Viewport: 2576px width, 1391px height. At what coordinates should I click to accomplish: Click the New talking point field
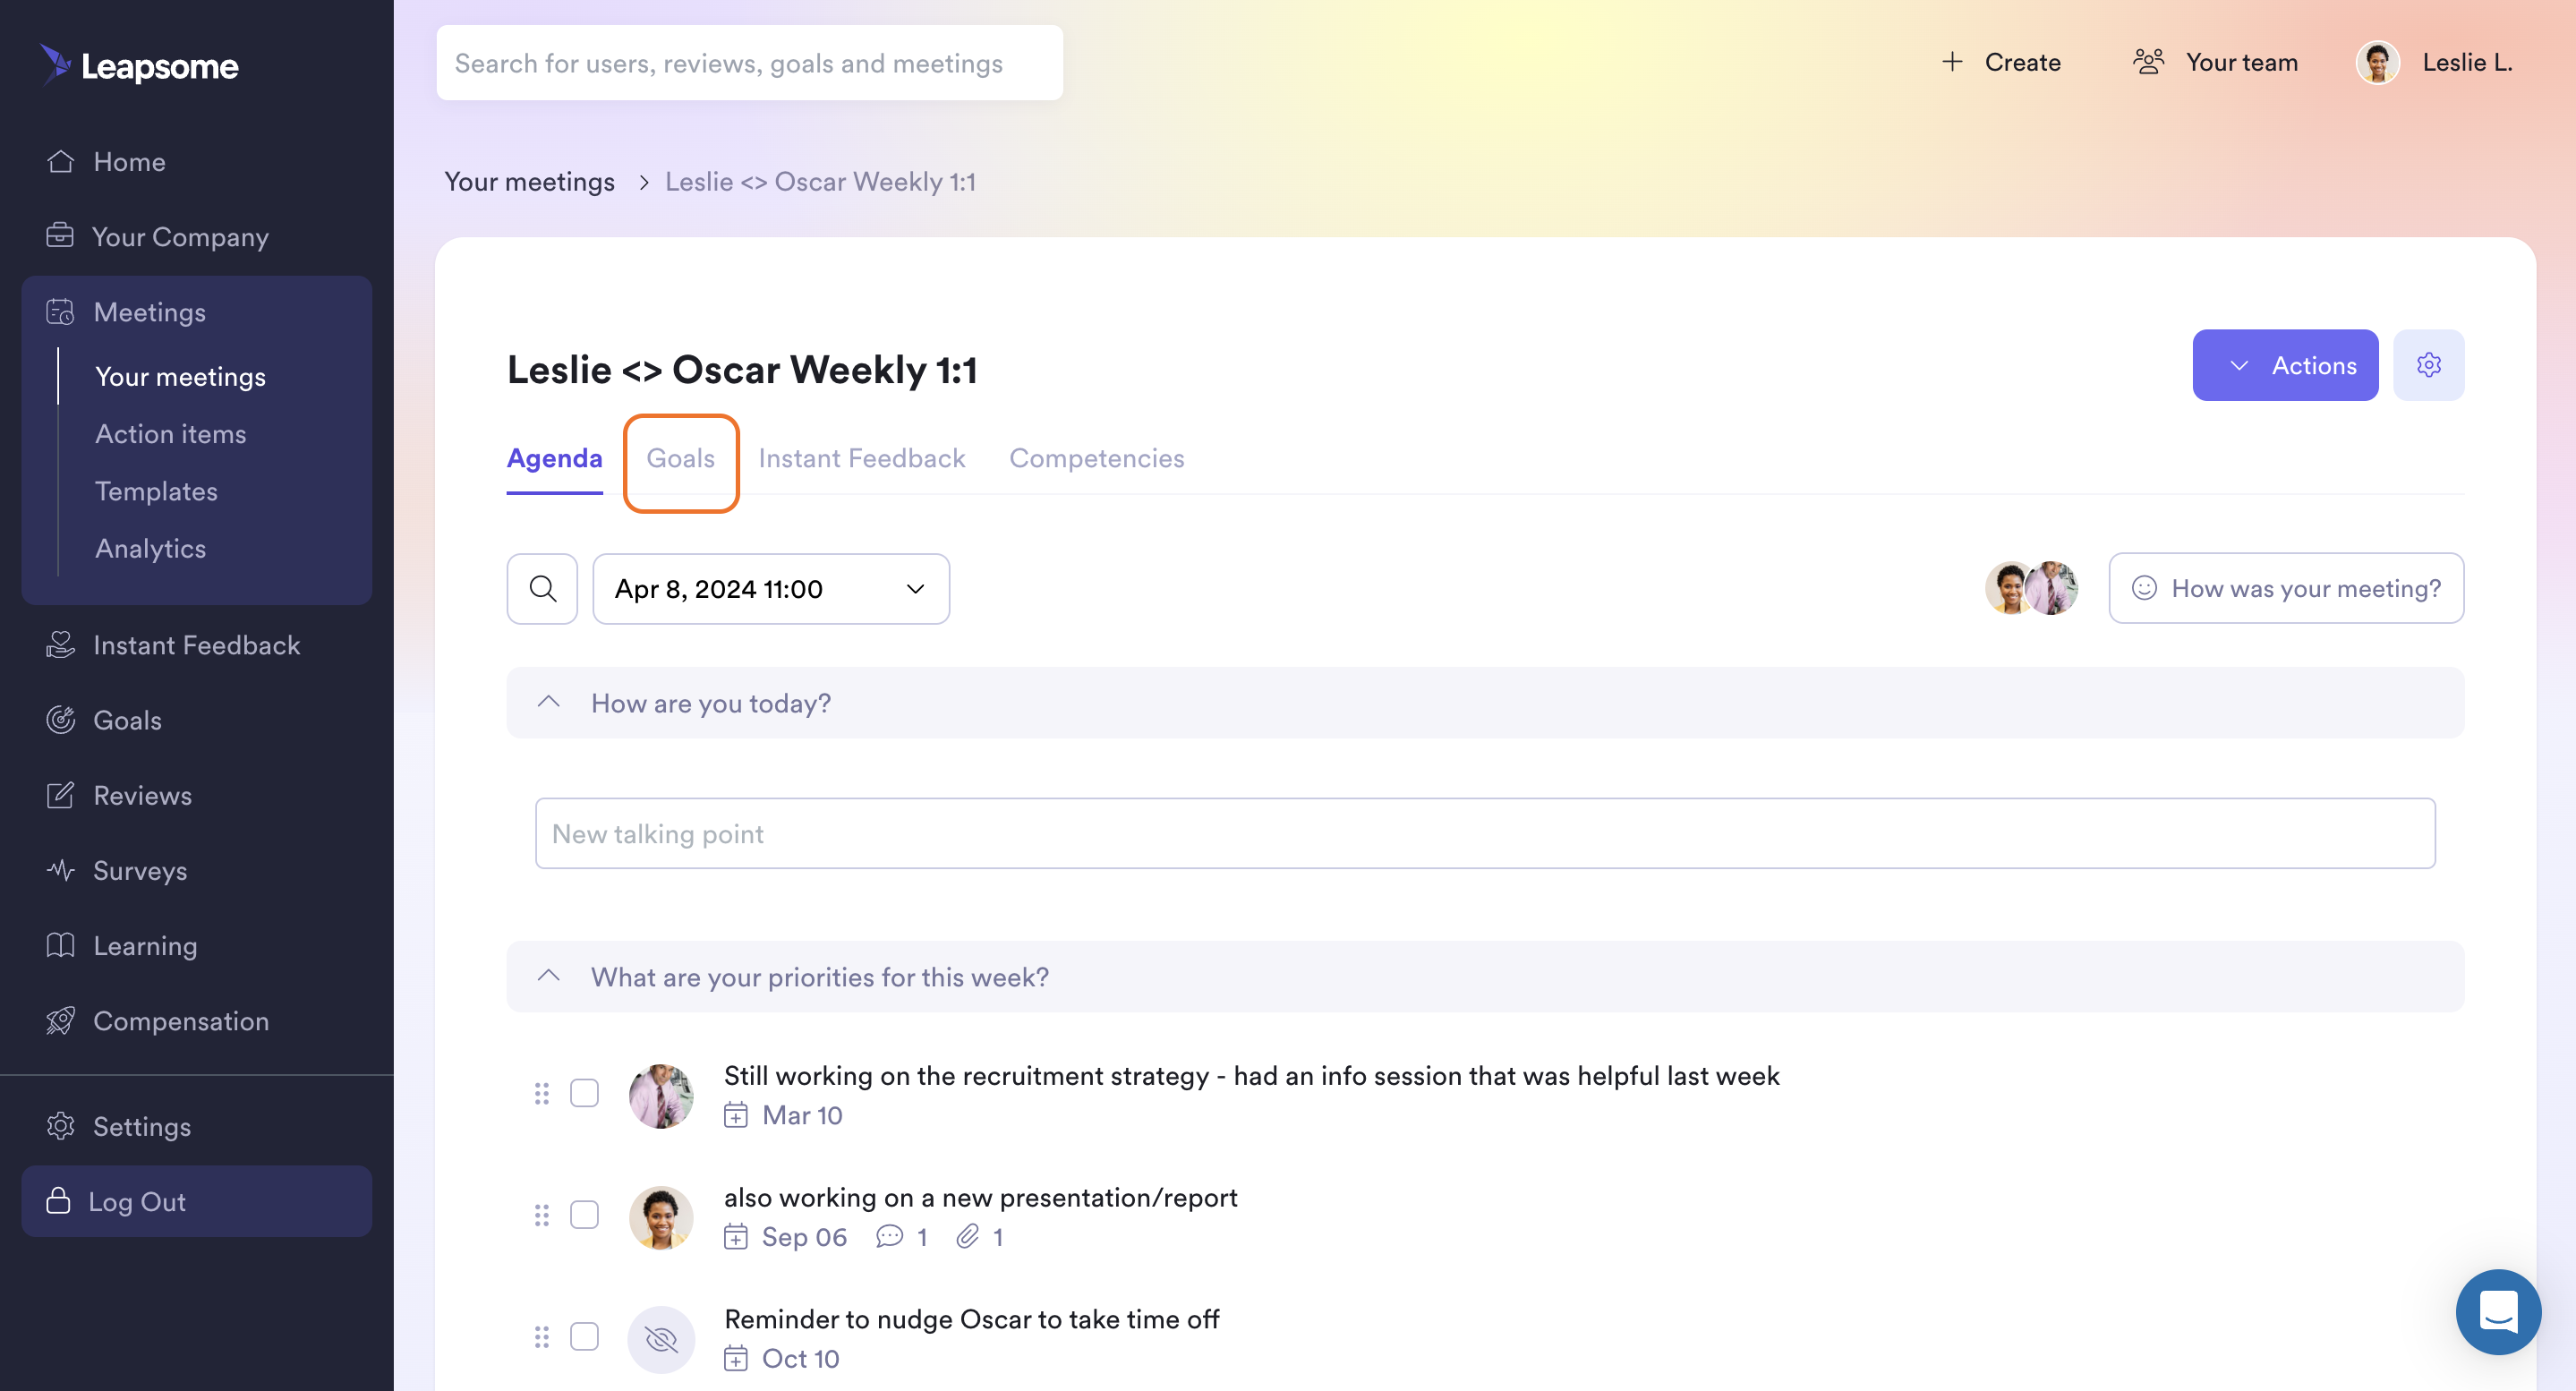1484,833
